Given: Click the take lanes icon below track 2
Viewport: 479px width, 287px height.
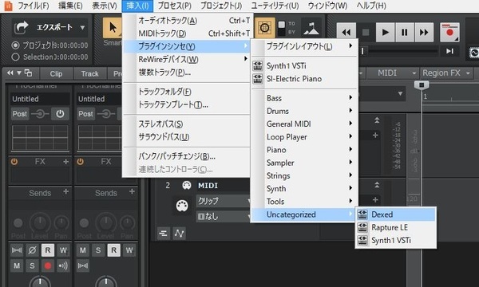Looking at the screenshot, I should (x=164, y=234).
